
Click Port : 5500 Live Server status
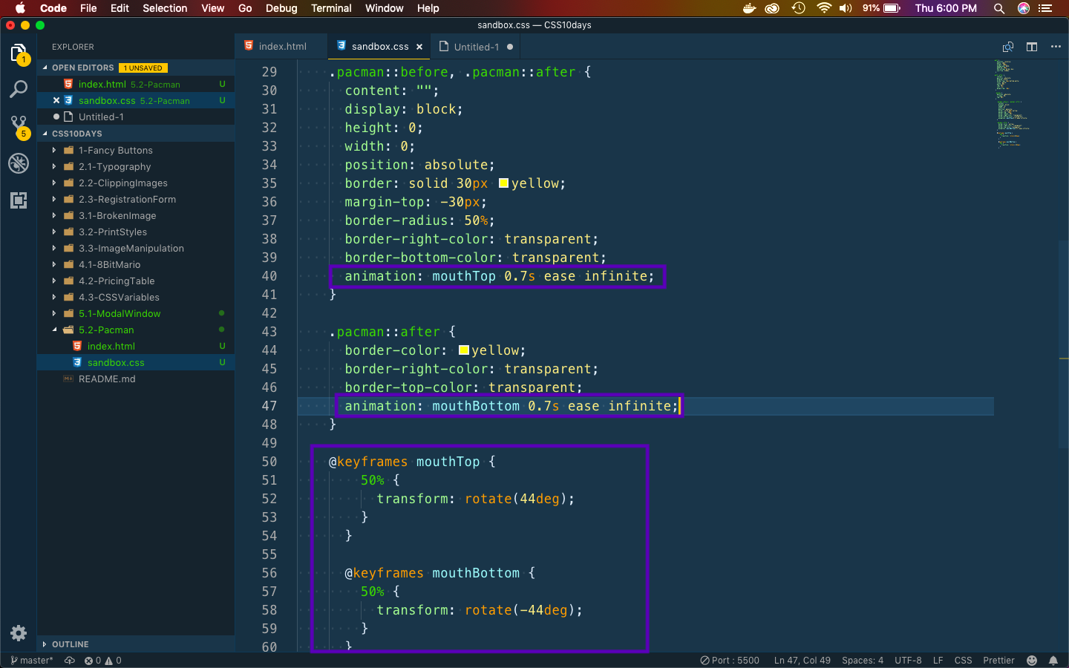pyautogui.click(x=730, y=661)
